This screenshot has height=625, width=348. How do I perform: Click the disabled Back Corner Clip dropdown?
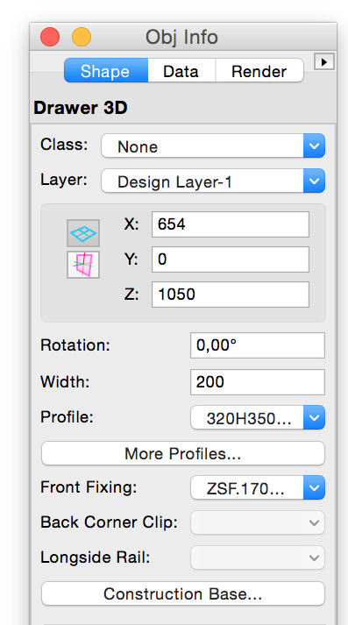[258, 522]
